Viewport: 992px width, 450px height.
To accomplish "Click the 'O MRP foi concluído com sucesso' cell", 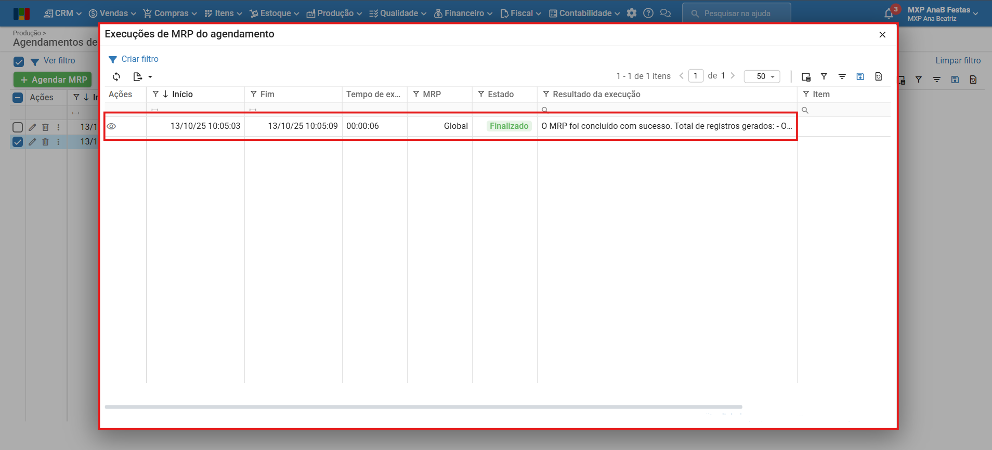I will [667, 126].
